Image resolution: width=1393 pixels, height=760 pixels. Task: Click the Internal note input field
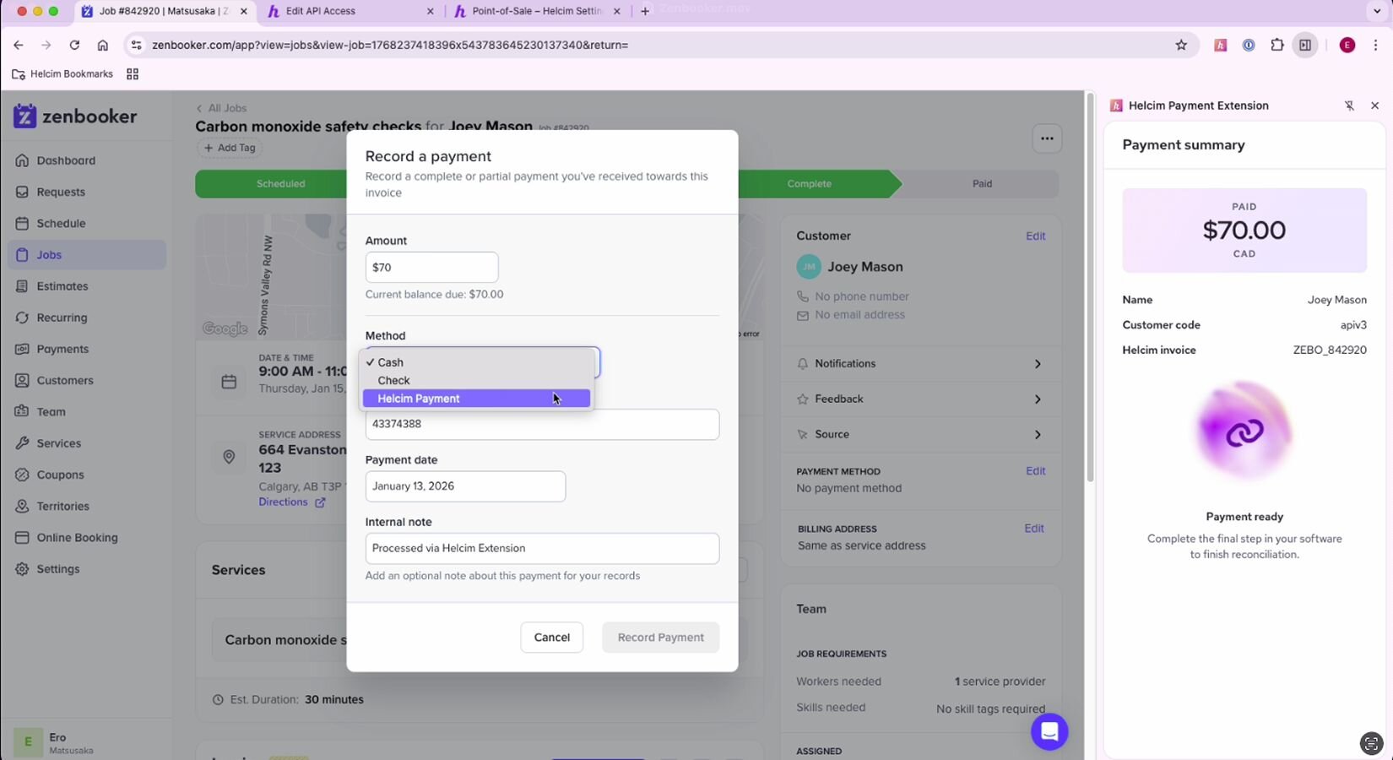click(x=542, y=548)
